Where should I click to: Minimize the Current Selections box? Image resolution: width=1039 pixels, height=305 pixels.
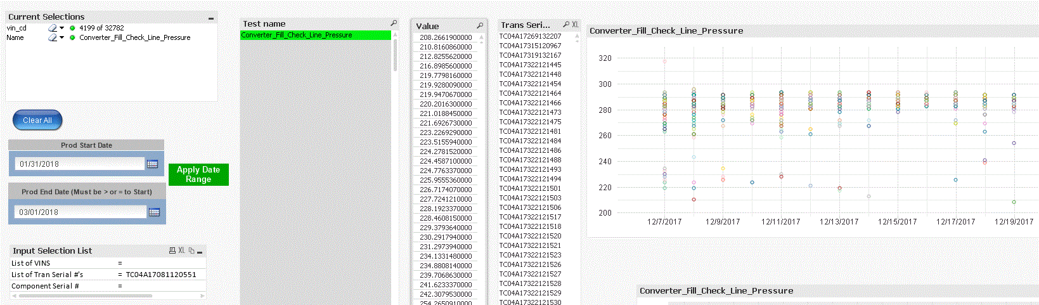click(x=211, y=18)
